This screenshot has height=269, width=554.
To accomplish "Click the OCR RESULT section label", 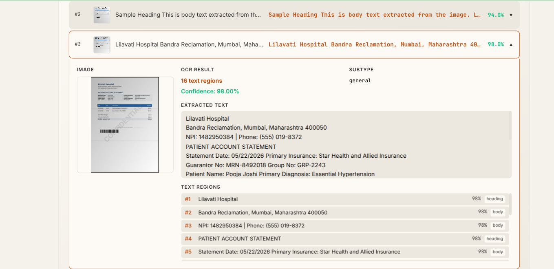I will click(x=197, y=70).
